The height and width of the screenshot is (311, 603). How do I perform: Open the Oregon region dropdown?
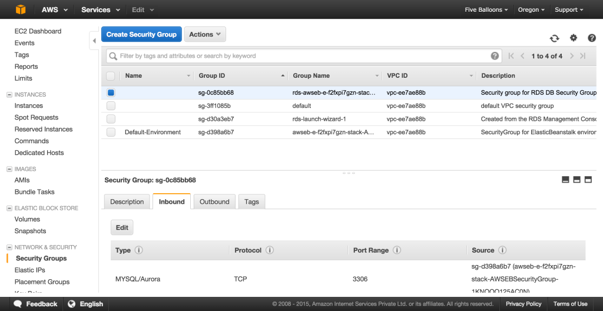[531, 9]
